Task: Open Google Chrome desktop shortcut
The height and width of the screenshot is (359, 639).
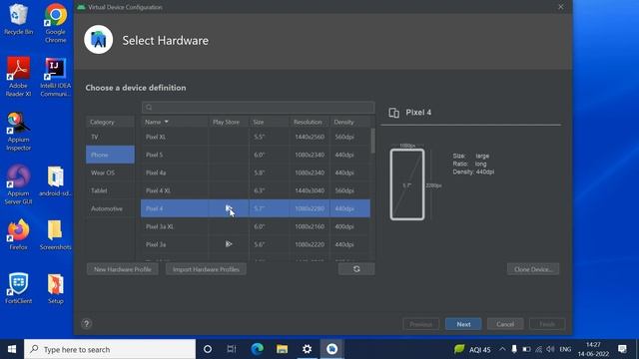Action: [56, 22]
